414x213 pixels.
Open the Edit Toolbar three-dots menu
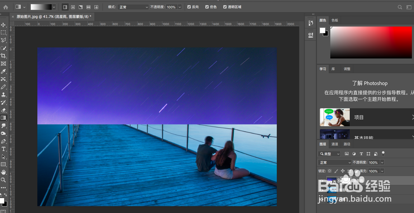4,188
